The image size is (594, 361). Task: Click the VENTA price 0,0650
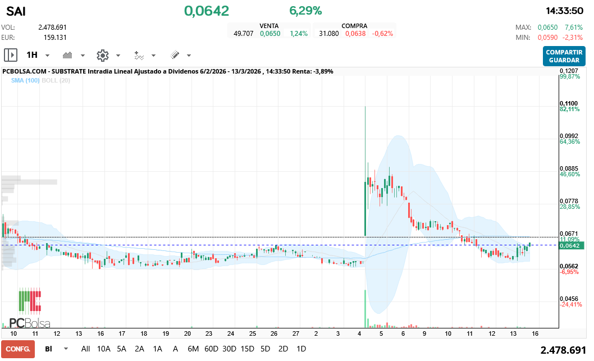269,33
